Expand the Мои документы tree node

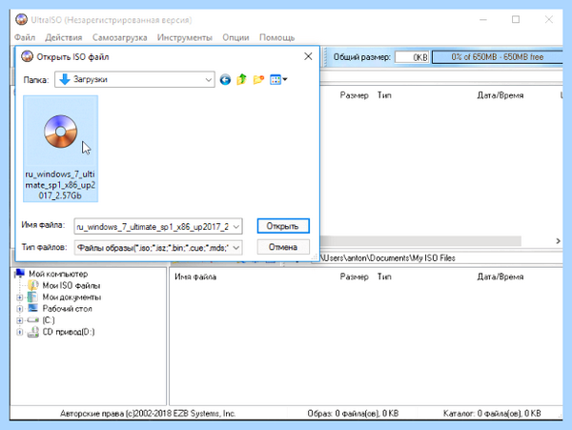(x=20, y=297)
